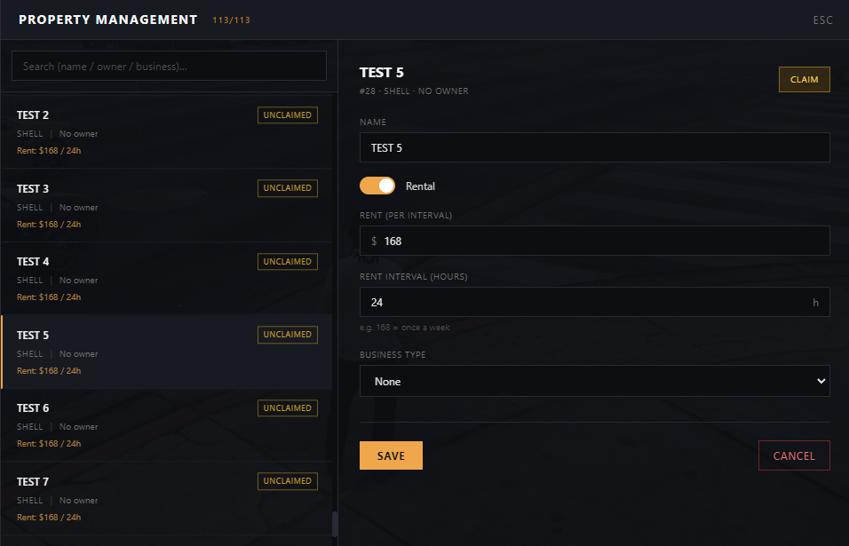849x546 pixels.
Task: Click the Save button
Action: pyautogui.click(x=391, y=455)
